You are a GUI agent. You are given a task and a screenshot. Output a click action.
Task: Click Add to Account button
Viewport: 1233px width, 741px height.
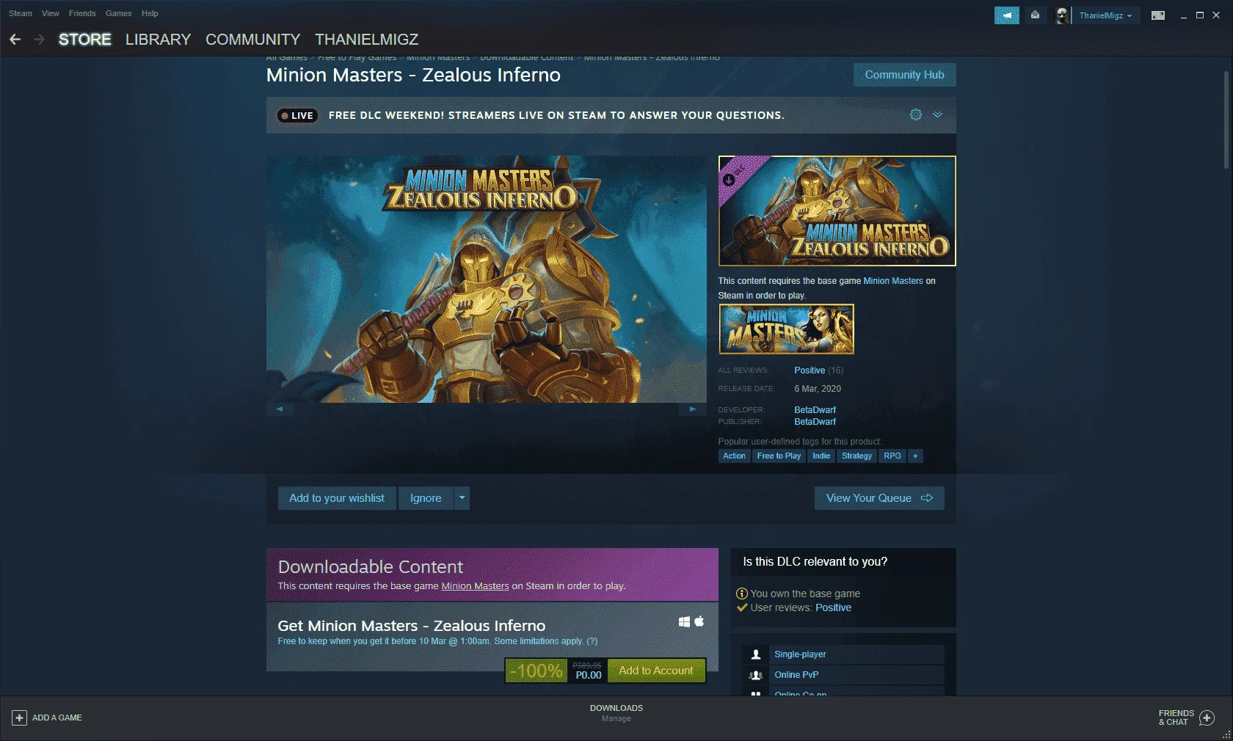point(656,671)
